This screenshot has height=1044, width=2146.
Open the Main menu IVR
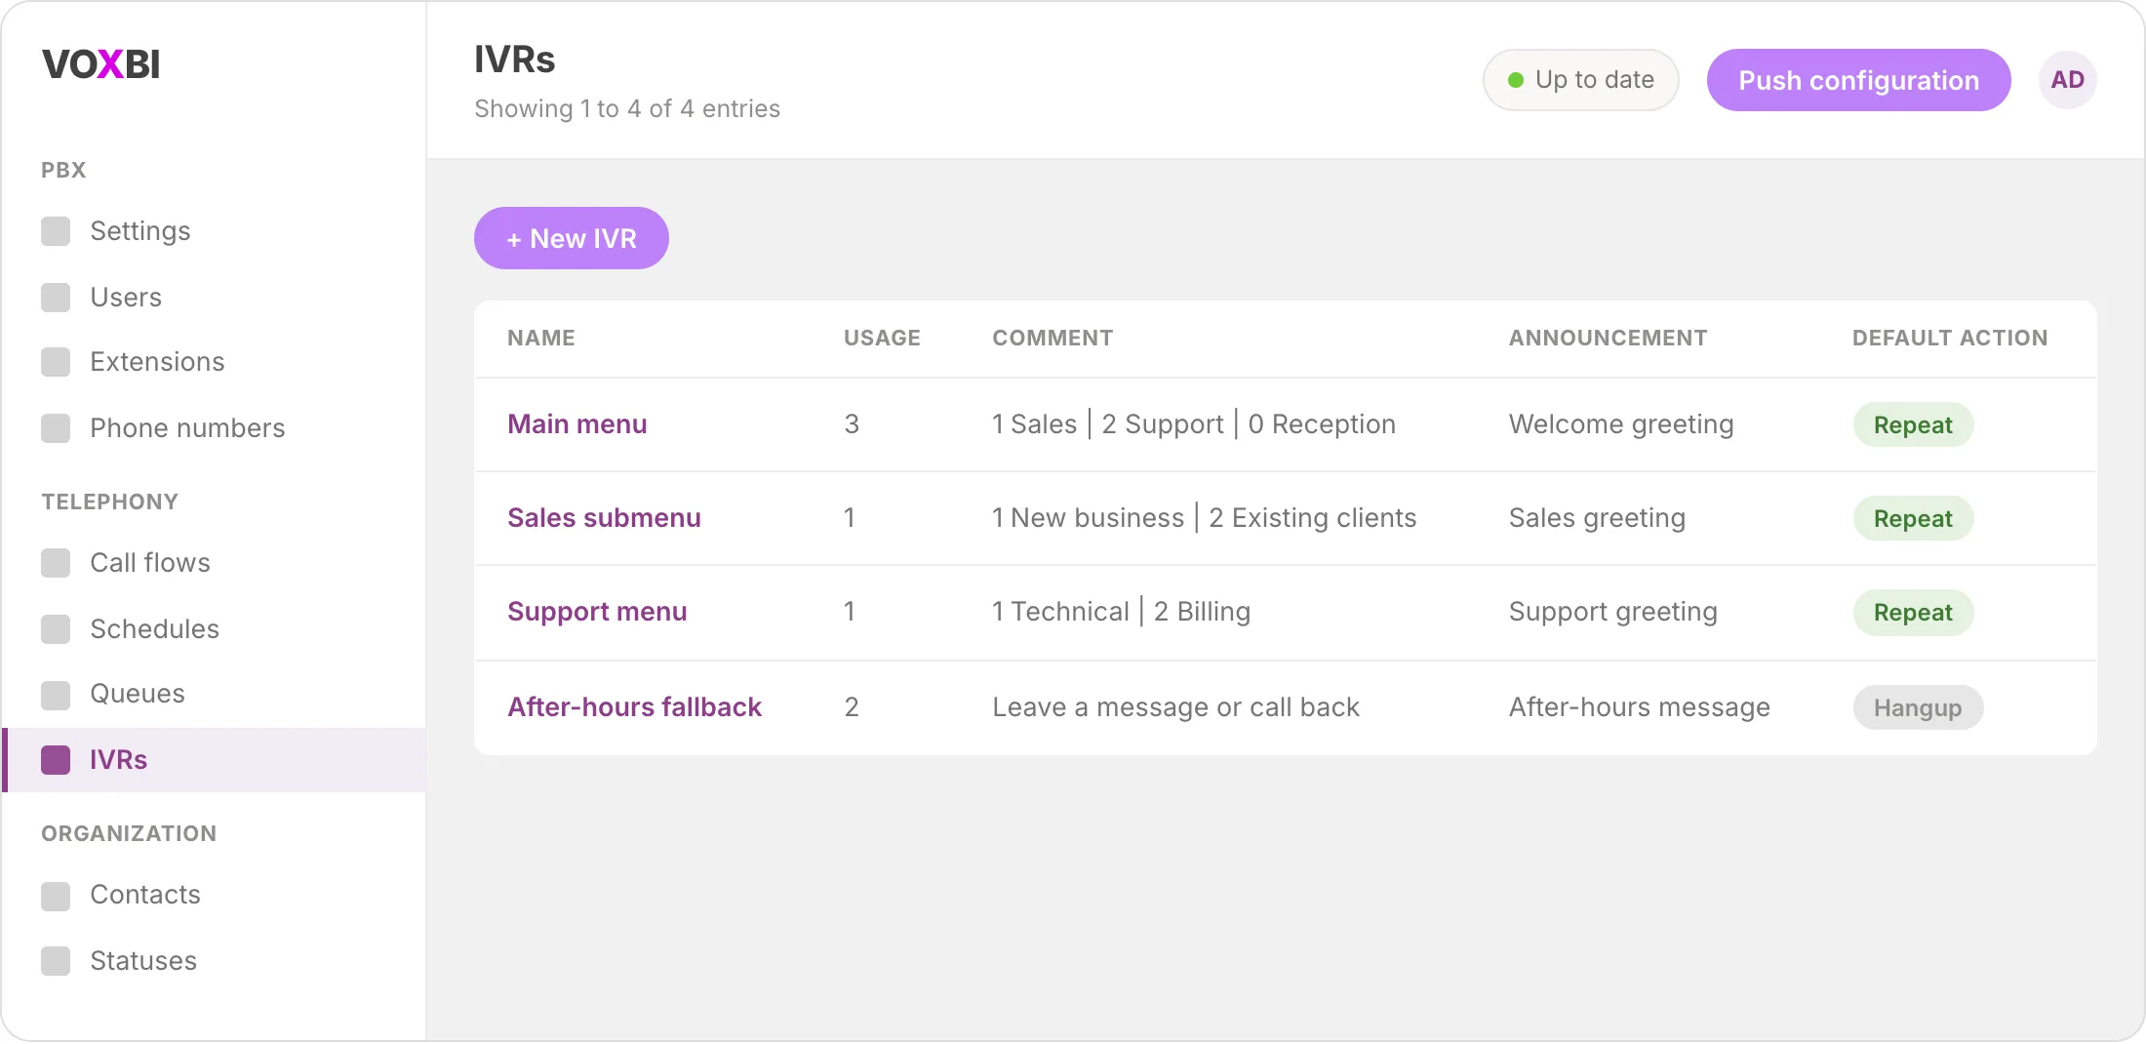pyautogui.click(x=577, y=424)
